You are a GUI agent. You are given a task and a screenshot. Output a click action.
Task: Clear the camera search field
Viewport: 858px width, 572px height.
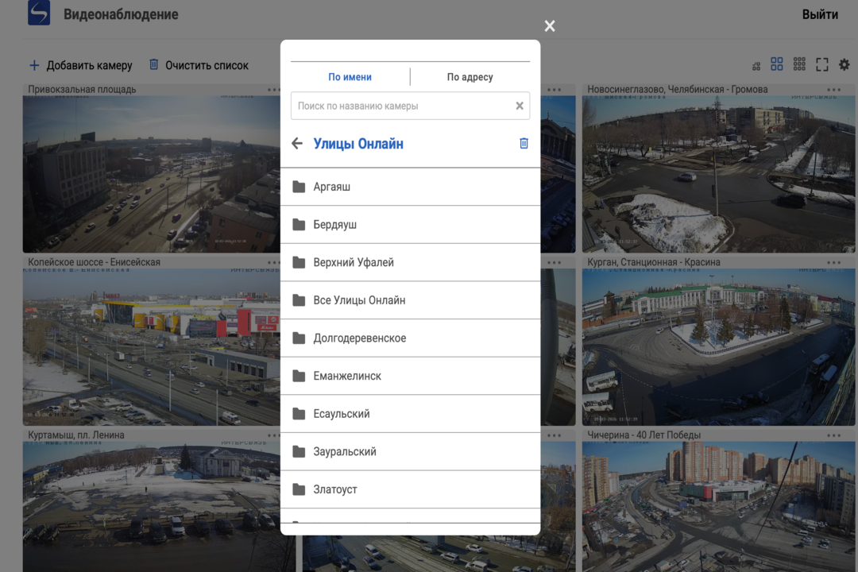coord(520,106)
